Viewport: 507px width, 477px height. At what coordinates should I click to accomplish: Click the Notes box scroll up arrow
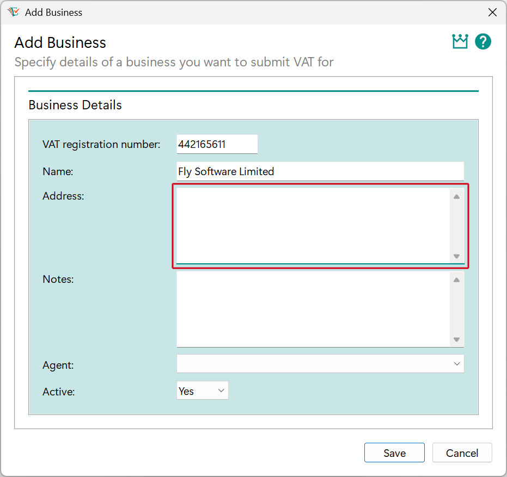(456, 280)
